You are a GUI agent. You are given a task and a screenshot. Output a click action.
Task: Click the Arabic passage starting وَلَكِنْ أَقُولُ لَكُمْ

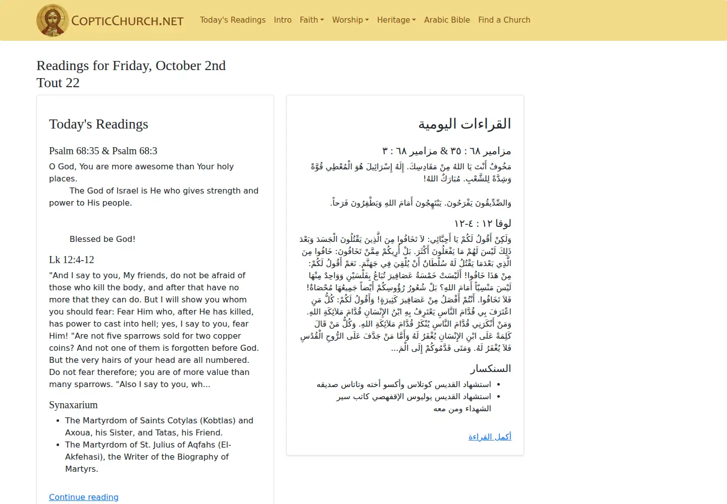pyautogui.click(x=405, y=293)
